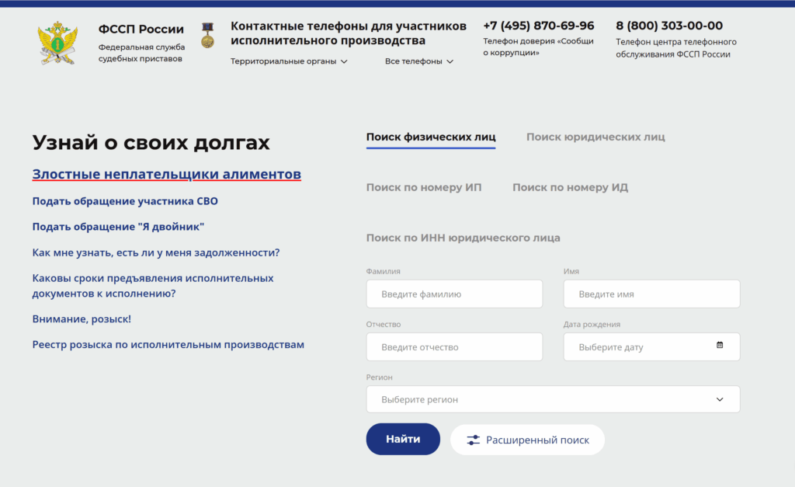Screen dimensions: 795x487
Task: Click the ФССП России site title
Action: click(x=141, y=29)
